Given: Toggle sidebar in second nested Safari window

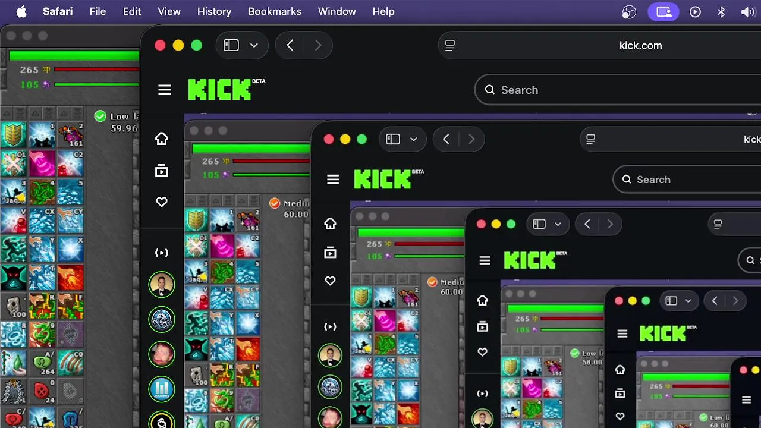Looking at the screenshot, I should [x=393, y=139].
